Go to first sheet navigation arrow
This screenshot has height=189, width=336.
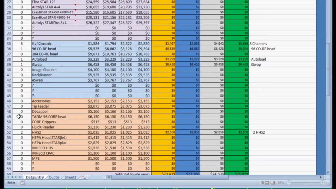pyautogui.click(x=8, y=177)
